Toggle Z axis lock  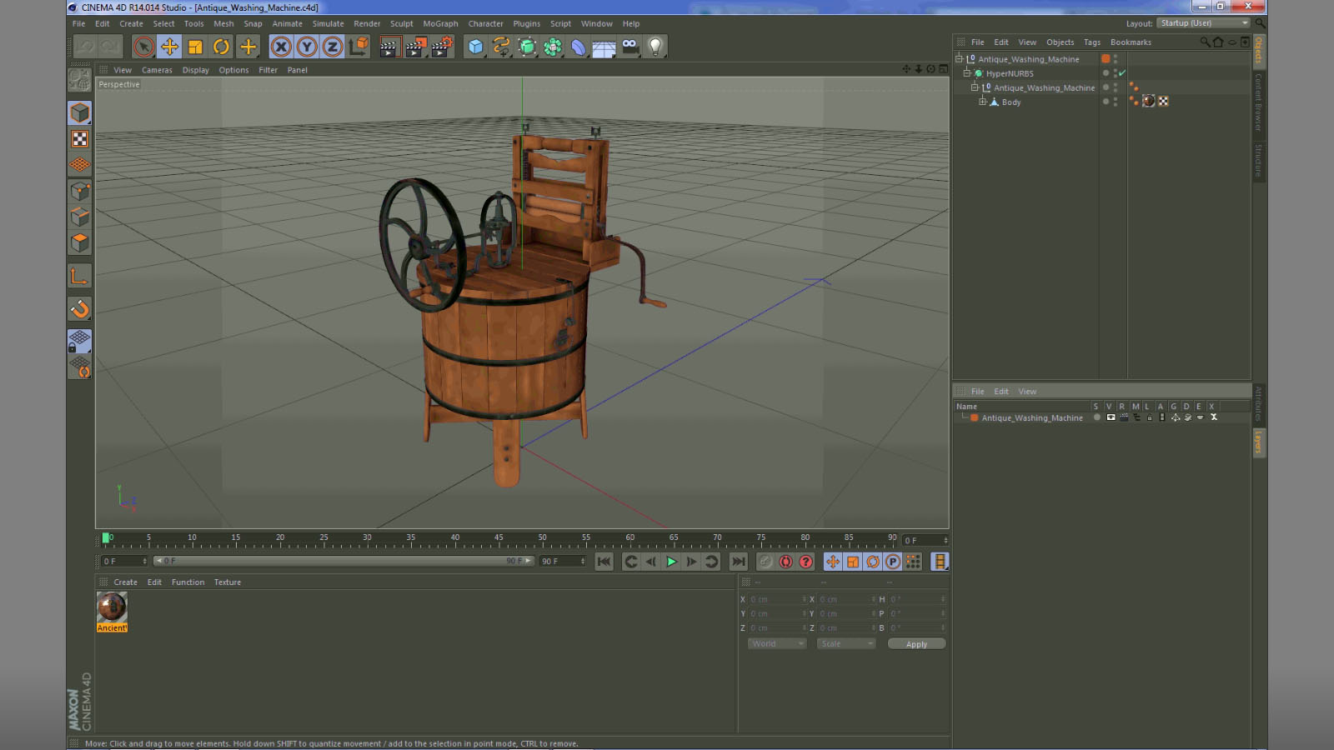[333, 47]
